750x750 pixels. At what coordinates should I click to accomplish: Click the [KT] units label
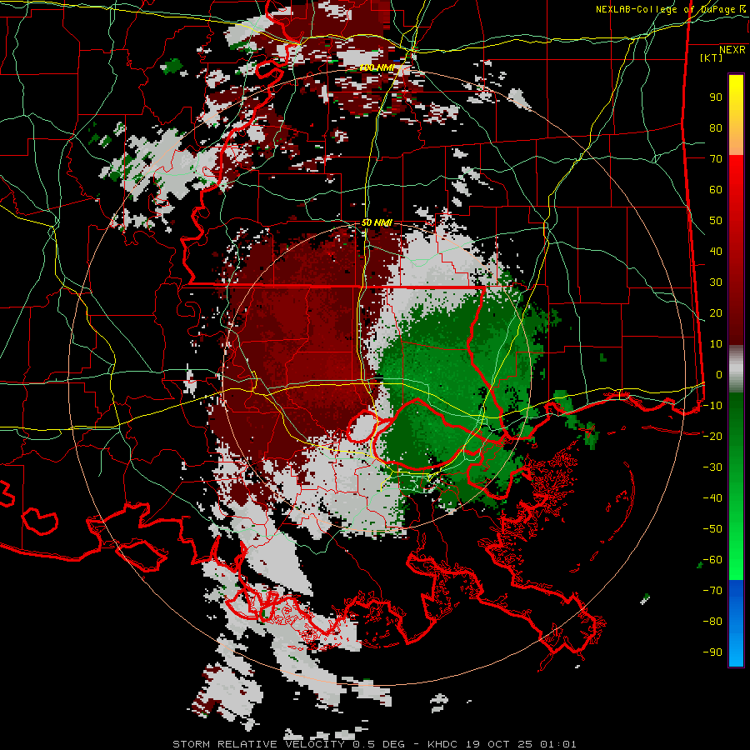pos(711,57)
